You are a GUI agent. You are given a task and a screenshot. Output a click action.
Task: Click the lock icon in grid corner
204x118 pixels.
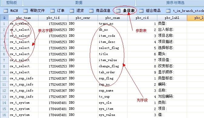pos(4,18)
